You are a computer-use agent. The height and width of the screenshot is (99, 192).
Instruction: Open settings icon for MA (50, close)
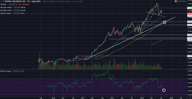(x=16, y=13)
